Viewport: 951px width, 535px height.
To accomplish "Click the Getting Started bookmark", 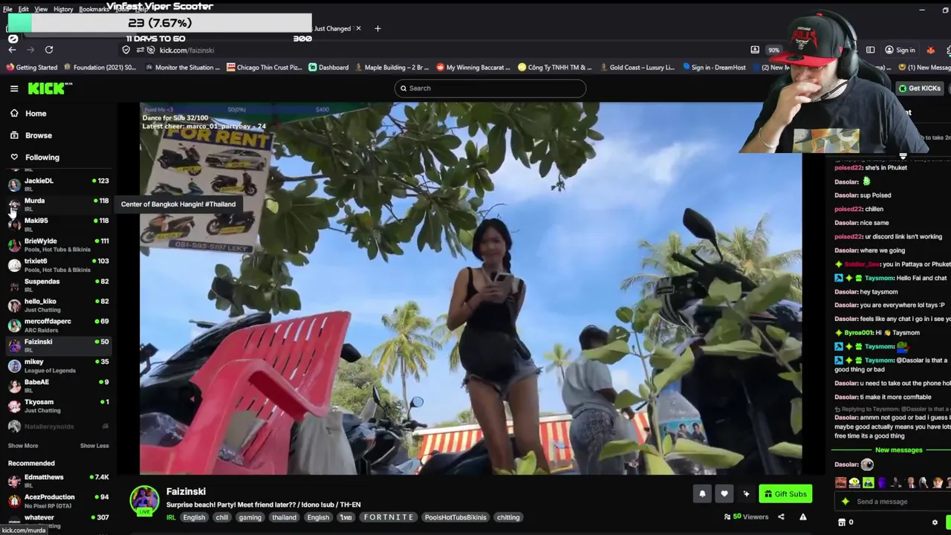I will click(x=31, y=68).
